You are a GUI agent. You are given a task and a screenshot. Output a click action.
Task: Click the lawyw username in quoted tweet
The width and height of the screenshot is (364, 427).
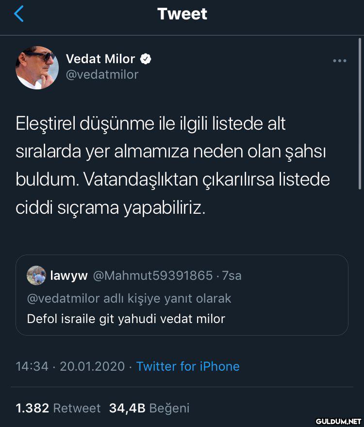click(69, 276)
